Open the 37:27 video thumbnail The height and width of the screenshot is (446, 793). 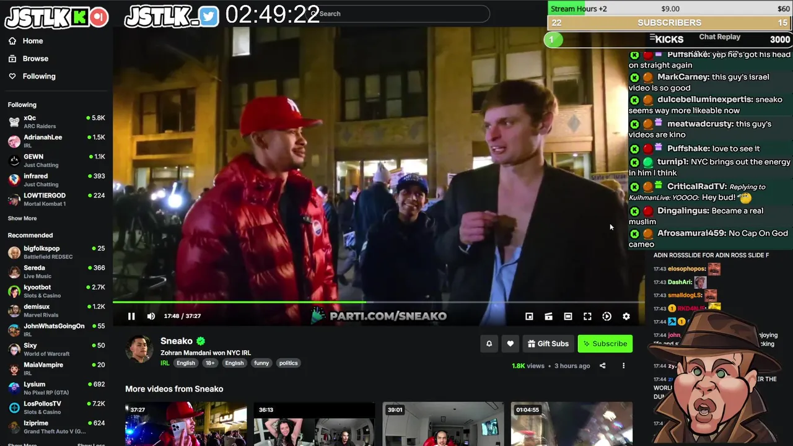[186, 424]
